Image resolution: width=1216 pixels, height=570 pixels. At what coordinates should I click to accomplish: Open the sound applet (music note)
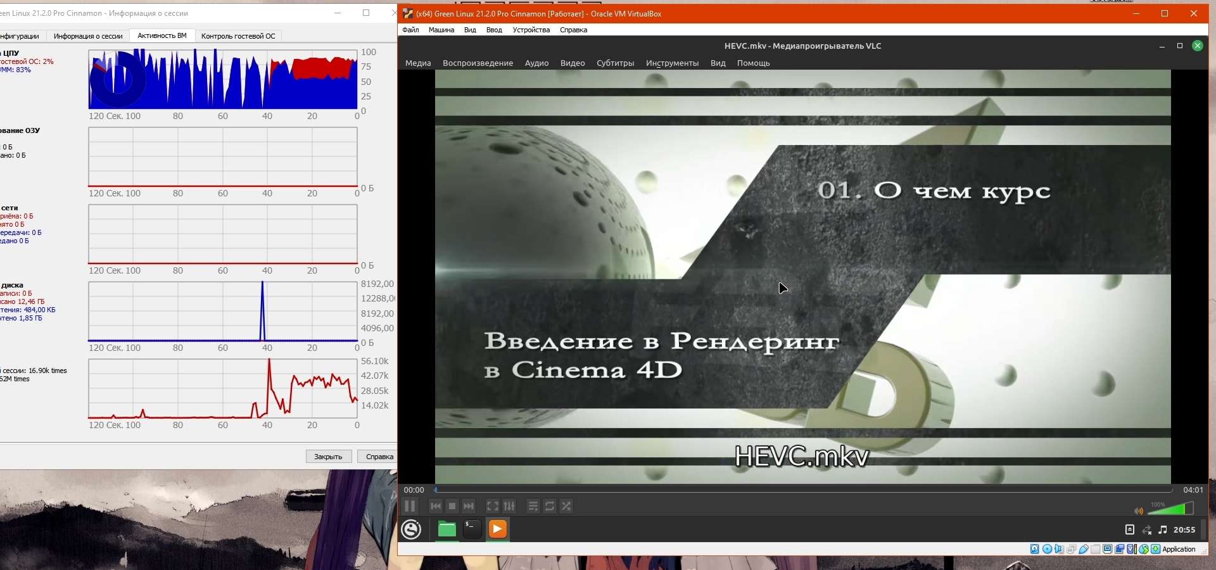(1163, 529)
